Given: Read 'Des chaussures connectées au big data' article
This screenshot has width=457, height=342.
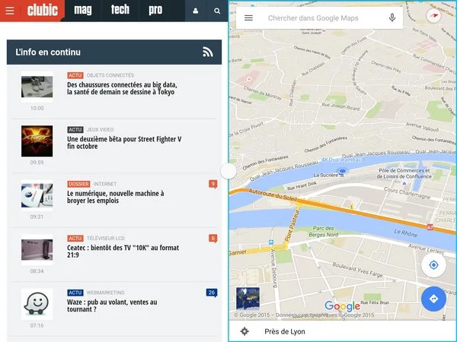Looking at the screenshot, I should 122,88.
